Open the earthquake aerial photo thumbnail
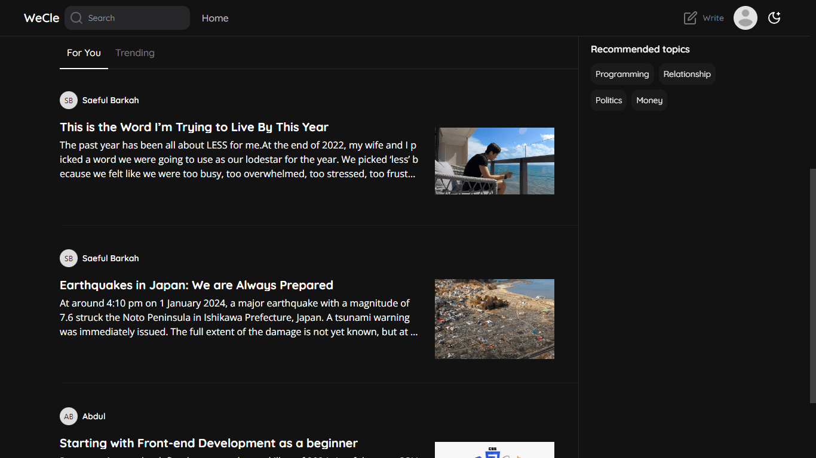Screen dimensions: 816x458 click(x=494, y=318)
